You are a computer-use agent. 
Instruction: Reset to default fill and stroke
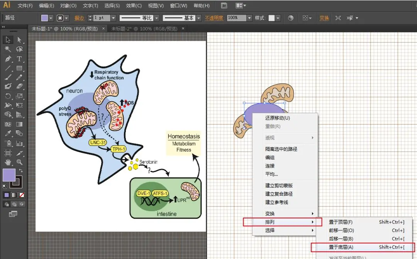pos(5,186)
